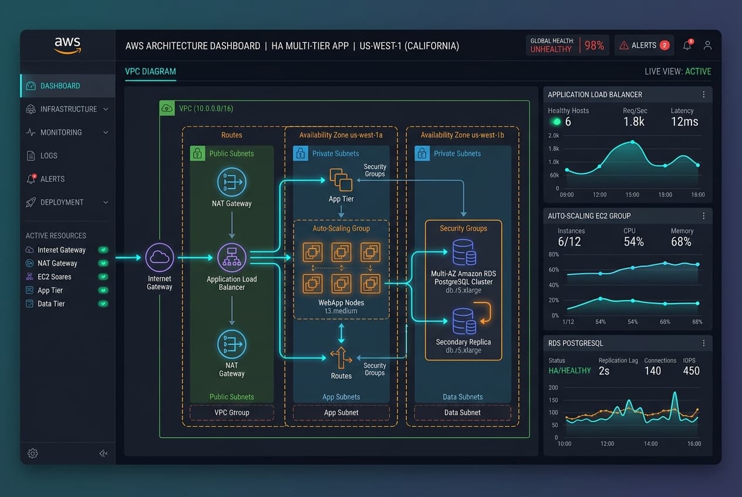This screenshot has height=497, width=742.
Task: Click the Latency 12ms value
Action: click(684, 121)
